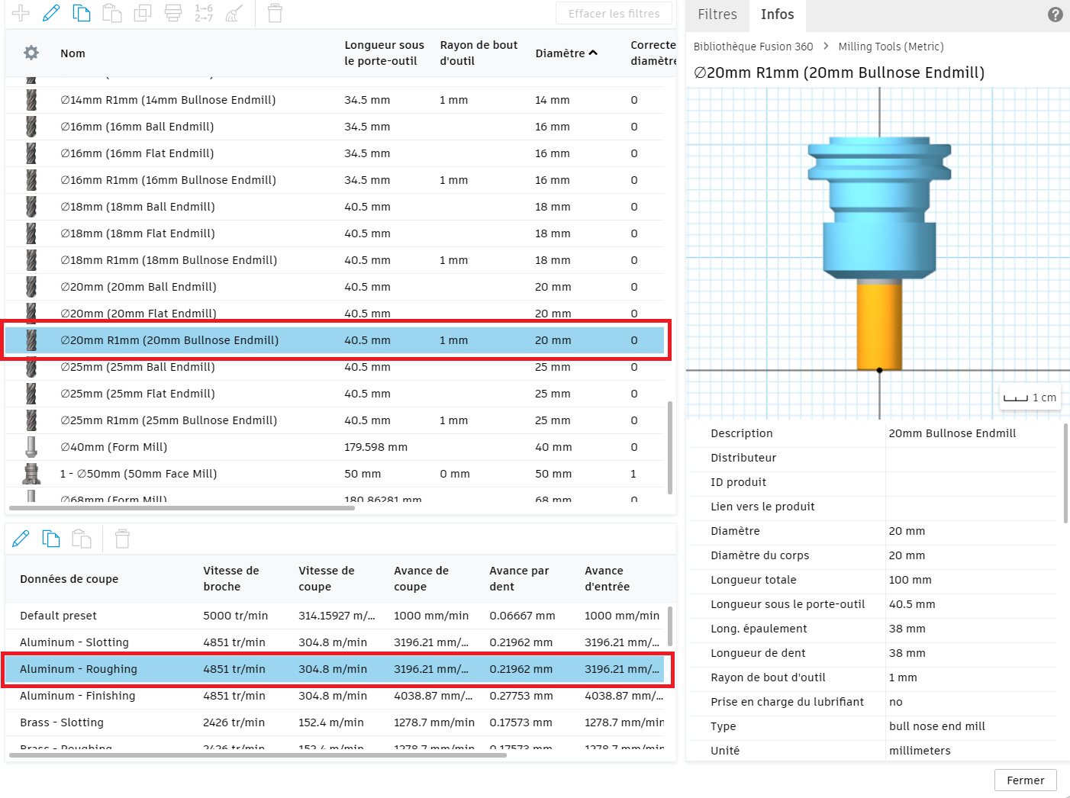Click the edit tool pencil icon in top toolbar
This screenshot has width=1070, height=798.
point(51,13)
